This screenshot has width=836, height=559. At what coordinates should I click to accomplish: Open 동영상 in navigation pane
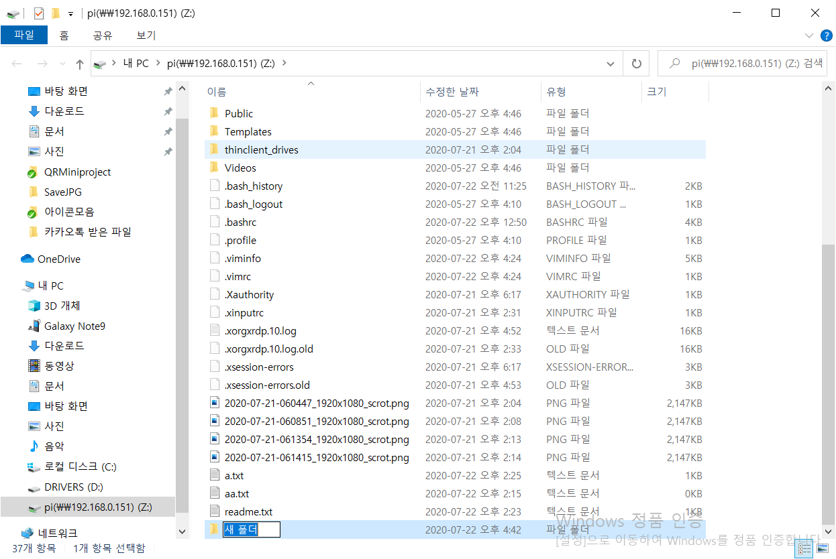(x=59, y=366)
